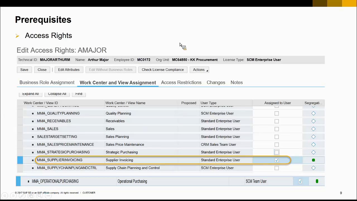Image resolution: width=357 pixels, height=201 pixels.
Task: Click the SCM Team User cell
Action: pos(256,181)
